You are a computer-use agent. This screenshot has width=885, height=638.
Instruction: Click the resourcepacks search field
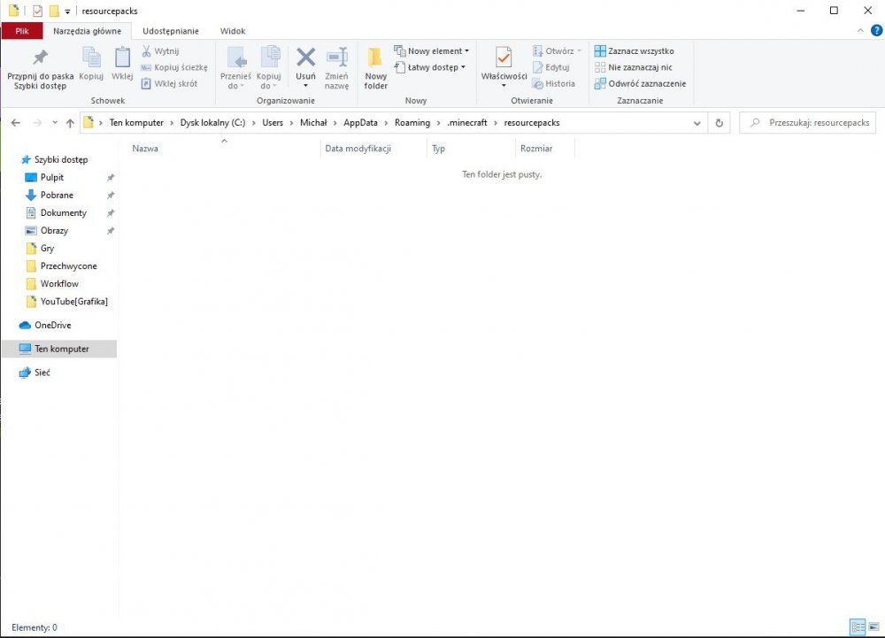810,123
